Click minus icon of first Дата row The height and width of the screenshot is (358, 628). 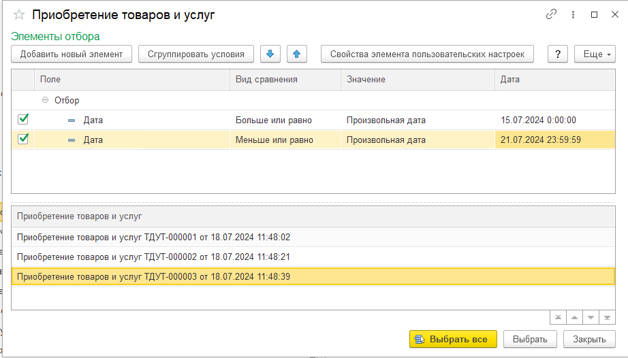(72, 120)
